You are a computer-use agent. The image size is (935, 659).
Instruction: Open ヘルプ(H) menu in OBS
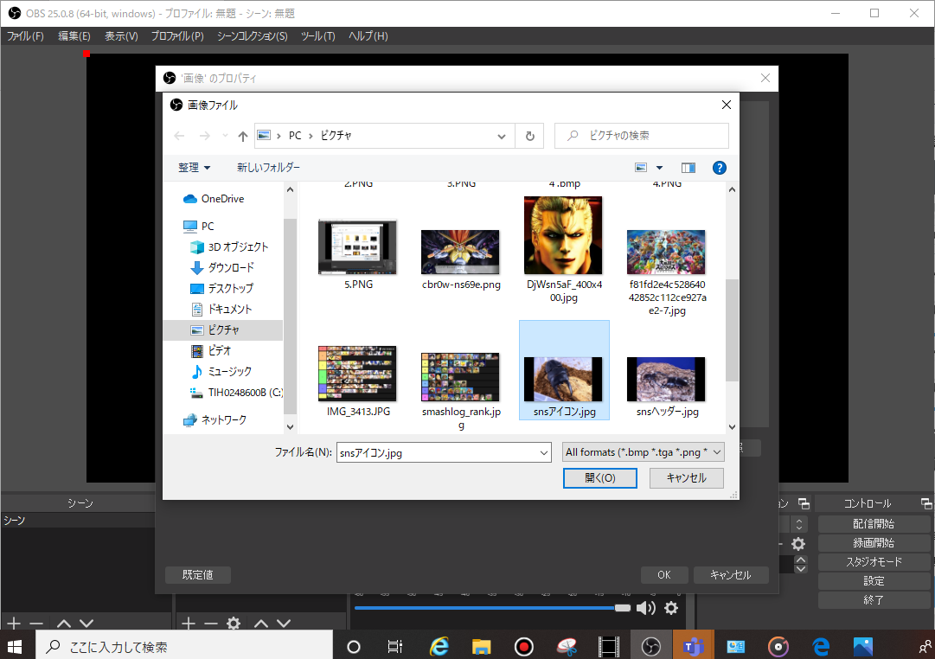point(368,36)
